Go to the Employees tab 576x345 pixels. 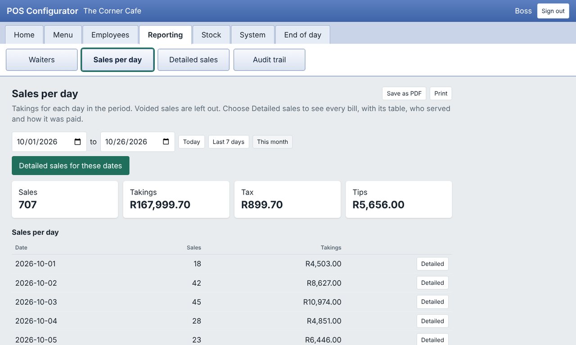(x=110, y=35)
